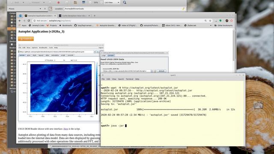Close the Places sidebar with its x button
The height and width of the screenshot is (154, 274).
point(45,9)
